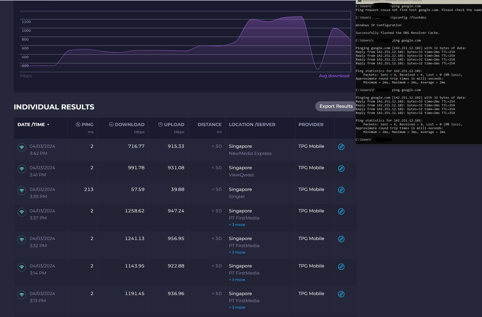482x317 pixels.
Task: Click the upload arrow icon in the table header
Action: pos(161,124)
